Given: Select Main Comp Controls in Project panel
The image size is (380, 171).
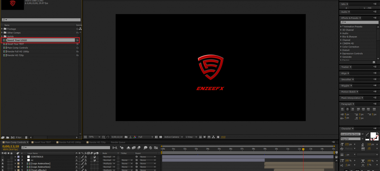Looking at the screenshot, I should point(17,48).
